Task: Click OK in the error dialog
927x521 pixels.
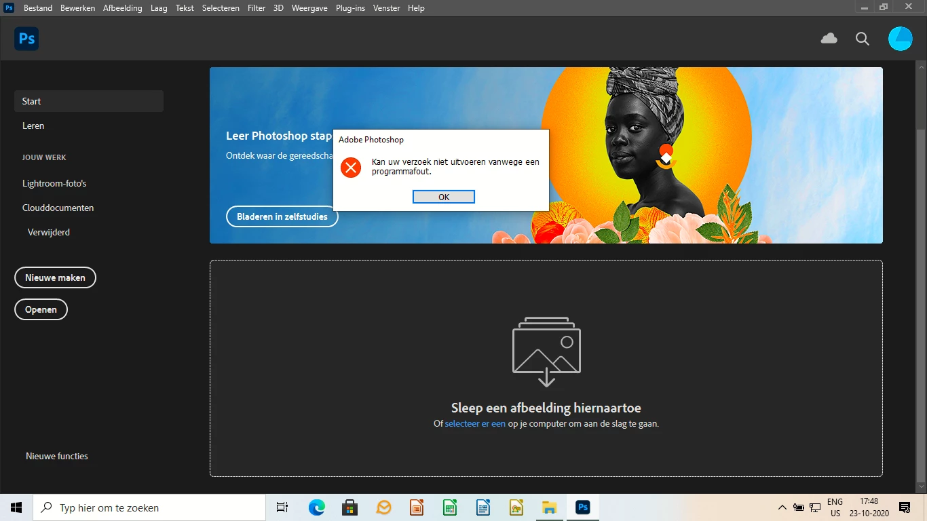Action: pos(444,197)
